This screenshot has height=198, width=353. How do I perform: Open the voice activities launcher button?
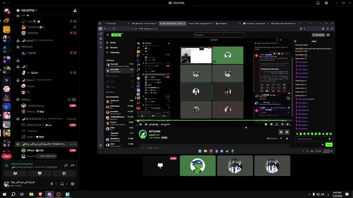click(64, 174)
